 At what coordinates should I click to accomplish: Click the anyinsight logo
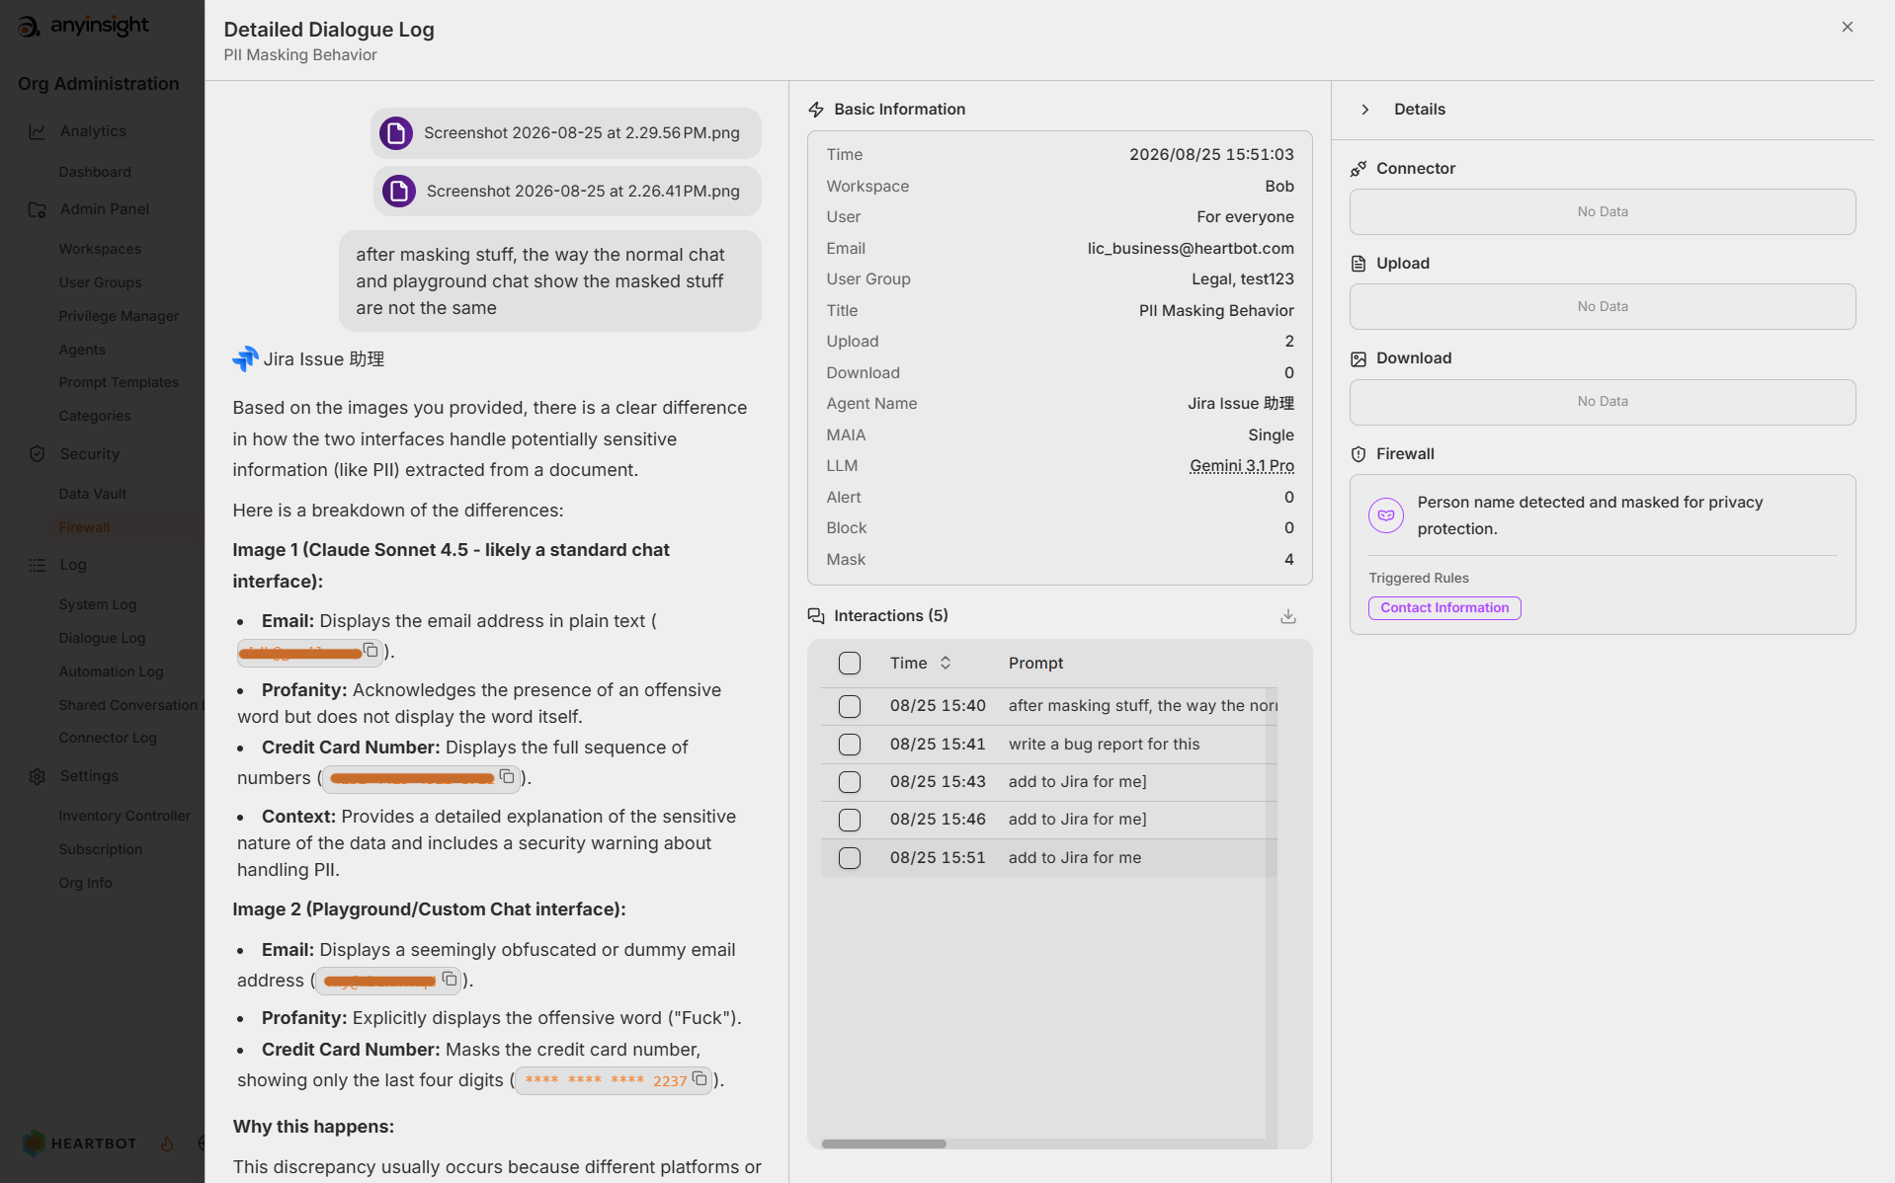84,26
